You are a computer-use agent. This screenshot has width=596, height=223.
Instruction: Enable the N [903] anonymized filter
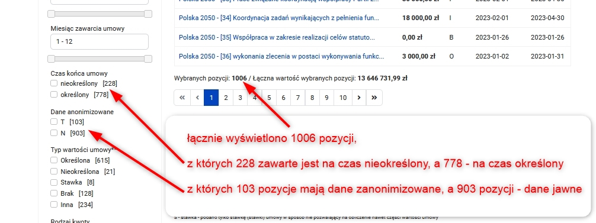54,133
